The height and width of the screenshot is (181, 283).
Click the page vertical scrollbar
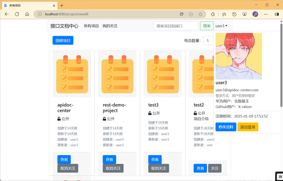pos(281,65)
